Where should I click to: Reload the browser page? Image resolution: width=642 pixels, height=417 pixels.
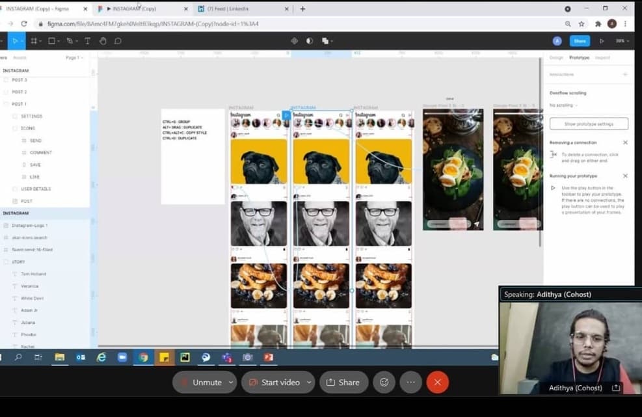pos(24,24)
